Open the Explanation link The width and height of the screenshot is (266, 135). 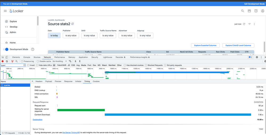coord(38,119)
